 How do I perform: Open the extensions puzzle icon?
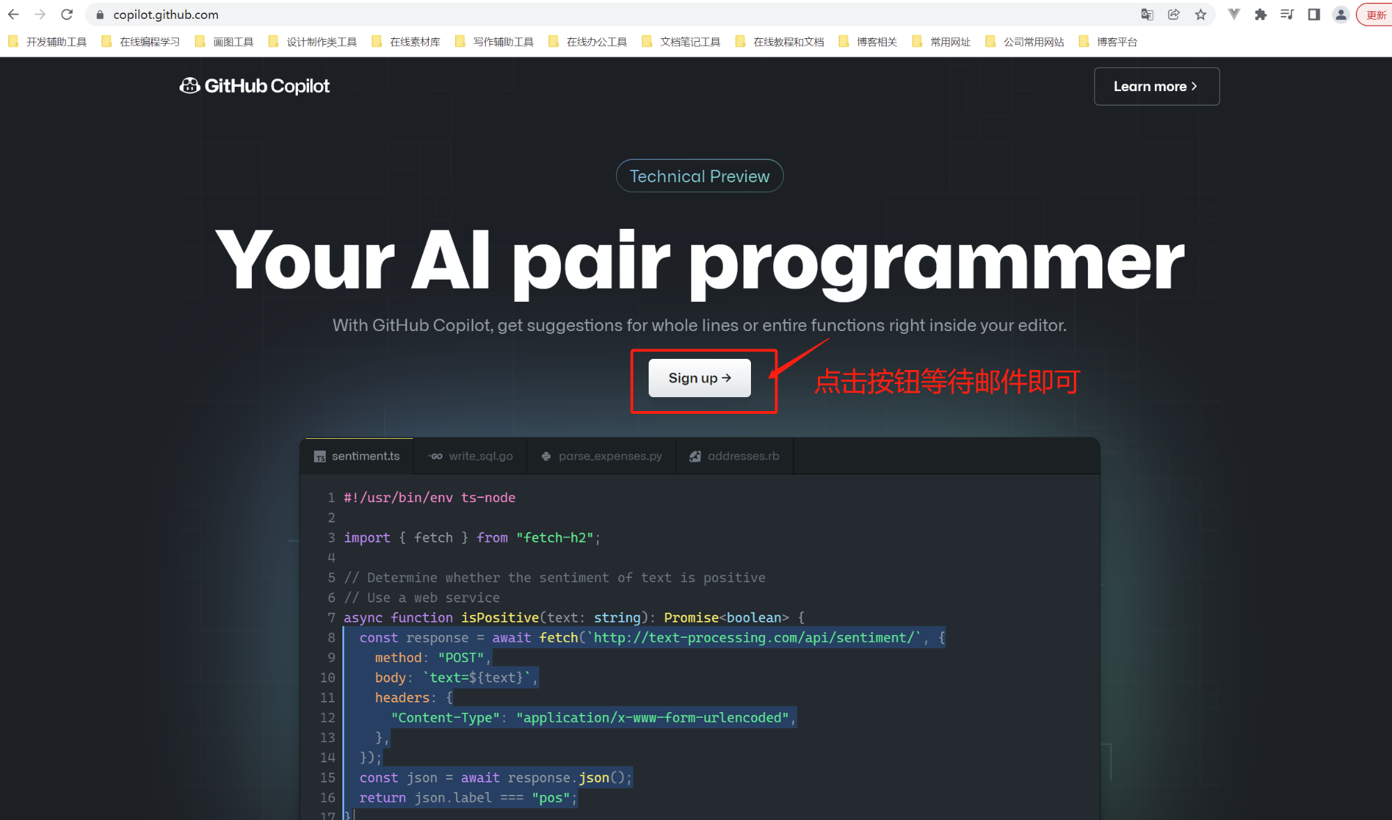click(x=1260, y=15)
